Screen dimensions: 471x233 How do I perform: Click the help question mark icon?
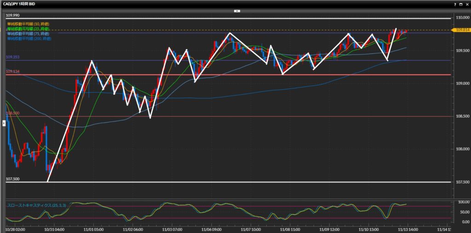click(x=455, y=4)
